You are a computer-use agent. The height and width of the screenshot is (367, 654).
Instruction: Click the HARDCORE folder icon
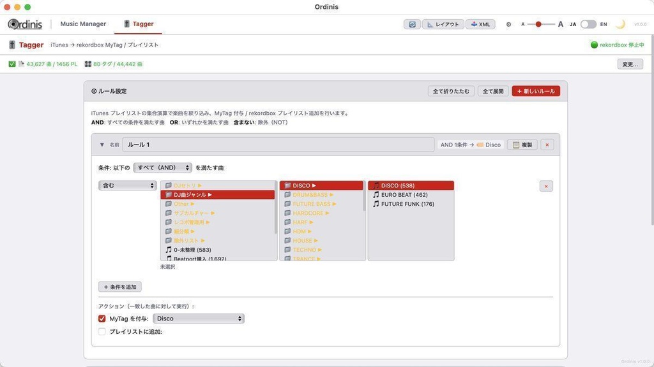287,213
